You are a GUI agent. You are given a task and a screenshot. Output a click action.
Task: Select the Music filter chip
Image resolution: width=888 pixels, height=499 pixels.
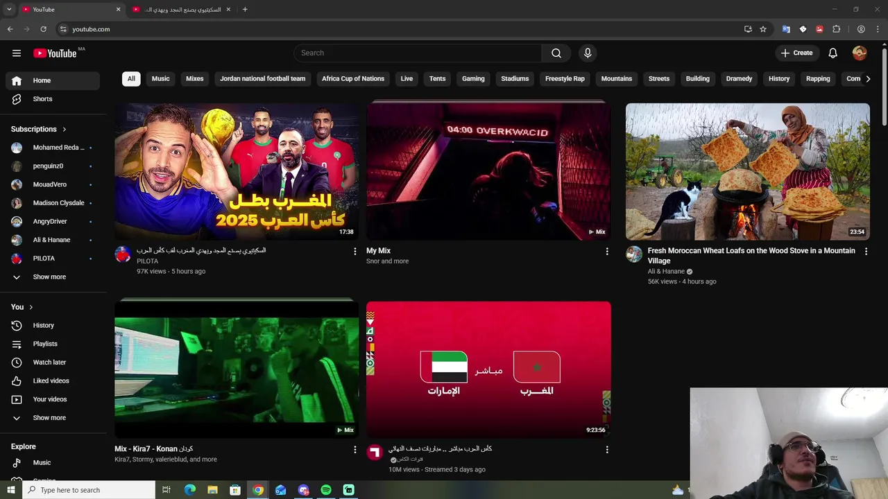click(x=160, y=79)
